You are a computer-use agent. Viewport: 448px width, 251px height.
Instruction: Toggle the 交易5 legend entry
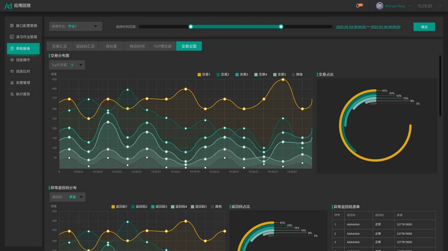pyautogui.click(x=279, y=74)
